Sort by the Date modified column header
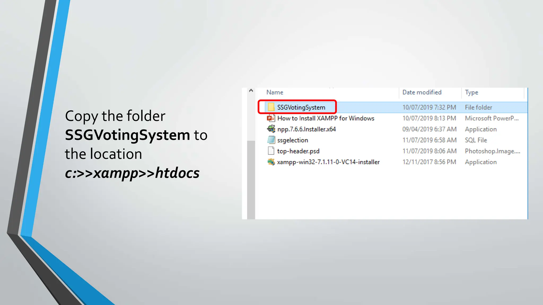543x305 pixels. [x=422, y=92]
